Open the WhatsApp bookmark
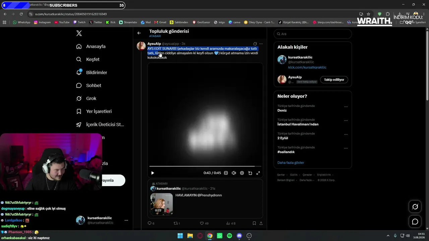The height and width of the screenshot is (241, 429). (21, 22)
